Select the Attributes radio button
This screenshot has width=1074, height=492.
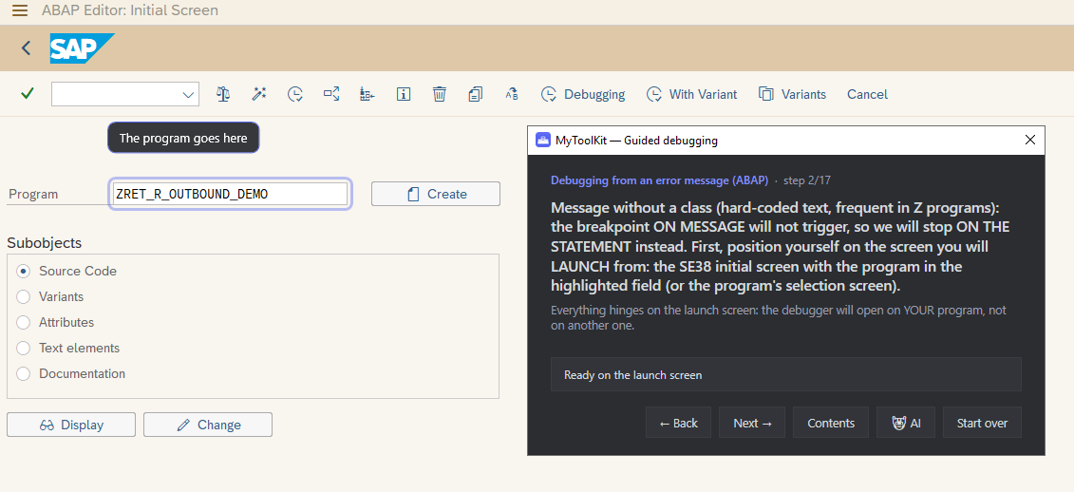coord(24,322)
